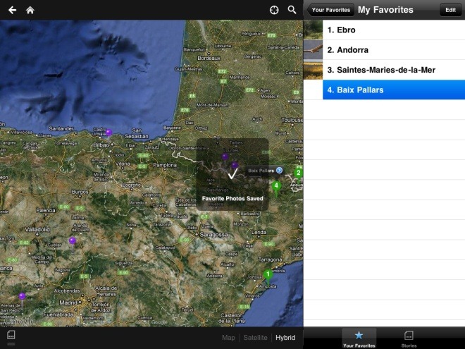465x349 pixels.
Task: Click the Burgos city label on map
Action: coord(80,192)
